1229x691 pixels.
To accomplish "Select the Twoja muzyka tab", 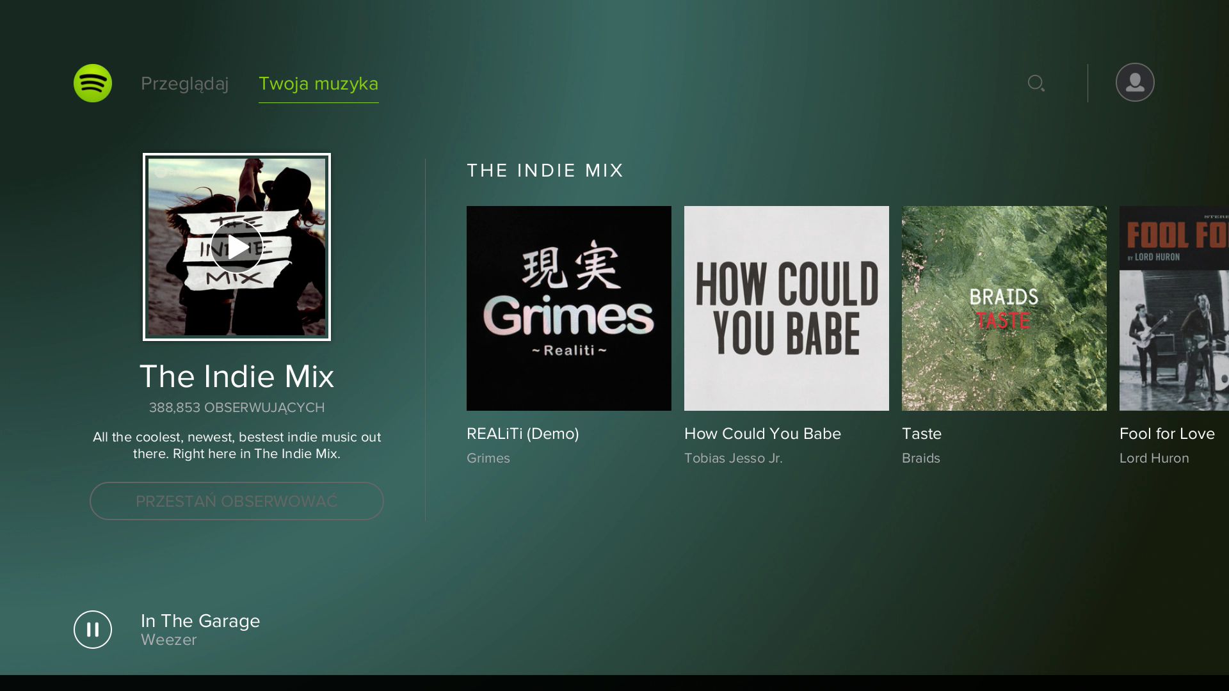I will coord(318,83).
